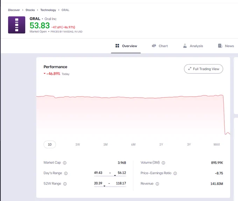Click the Revenue info icon
The width and height of the screenshot is (238, 201).
[x=157, y=184]
